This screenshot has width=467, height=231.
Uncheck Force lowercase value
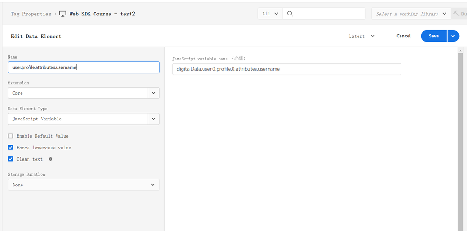coord(11,148)
